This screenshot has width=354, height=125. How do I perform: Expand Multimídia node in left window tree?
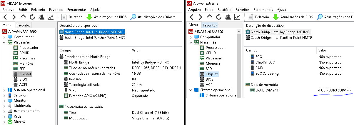tap(4, 106)
